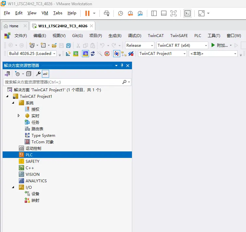246x232 pixels.
Task: Click the New Project icon
Action: pyautogui.click(x=32, y=45)
